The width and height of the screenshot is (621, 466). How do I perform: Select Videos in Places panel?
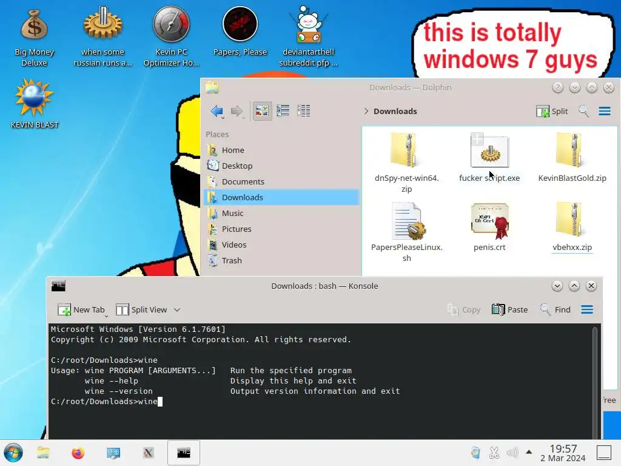pyautogui.click(x=281, y=245)
